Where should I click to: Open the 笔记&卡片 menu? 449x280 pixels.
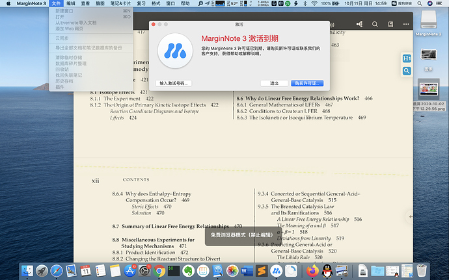pos(120,3)
